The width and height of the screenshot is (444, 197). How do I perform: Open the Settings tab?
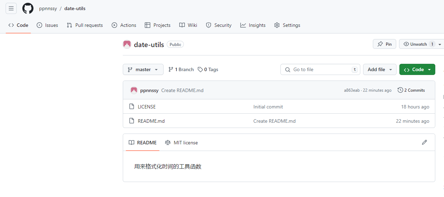[x=287, y=25]
